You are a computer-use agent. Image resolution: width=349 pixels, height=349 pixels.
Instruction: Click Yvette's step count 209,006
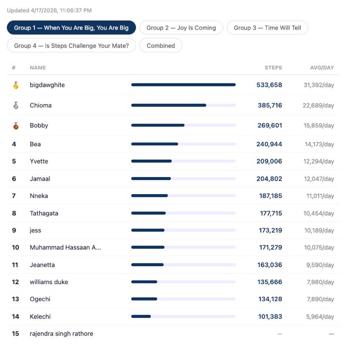[269, 161]
